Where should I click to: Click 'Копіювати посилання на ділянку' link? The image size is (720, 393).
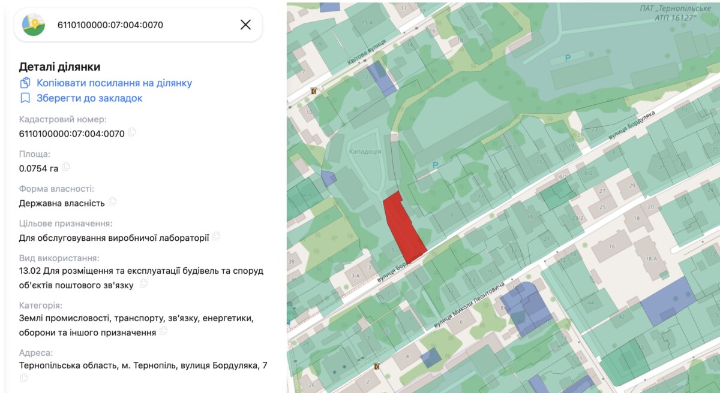point(114,83)
